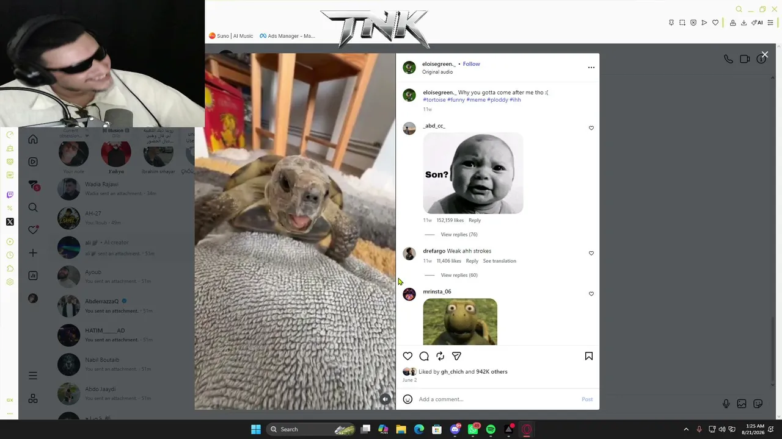Open browser History clock icon in the sidebar
This screenshot has width=782, height=439.
click(x=10, y=255)
